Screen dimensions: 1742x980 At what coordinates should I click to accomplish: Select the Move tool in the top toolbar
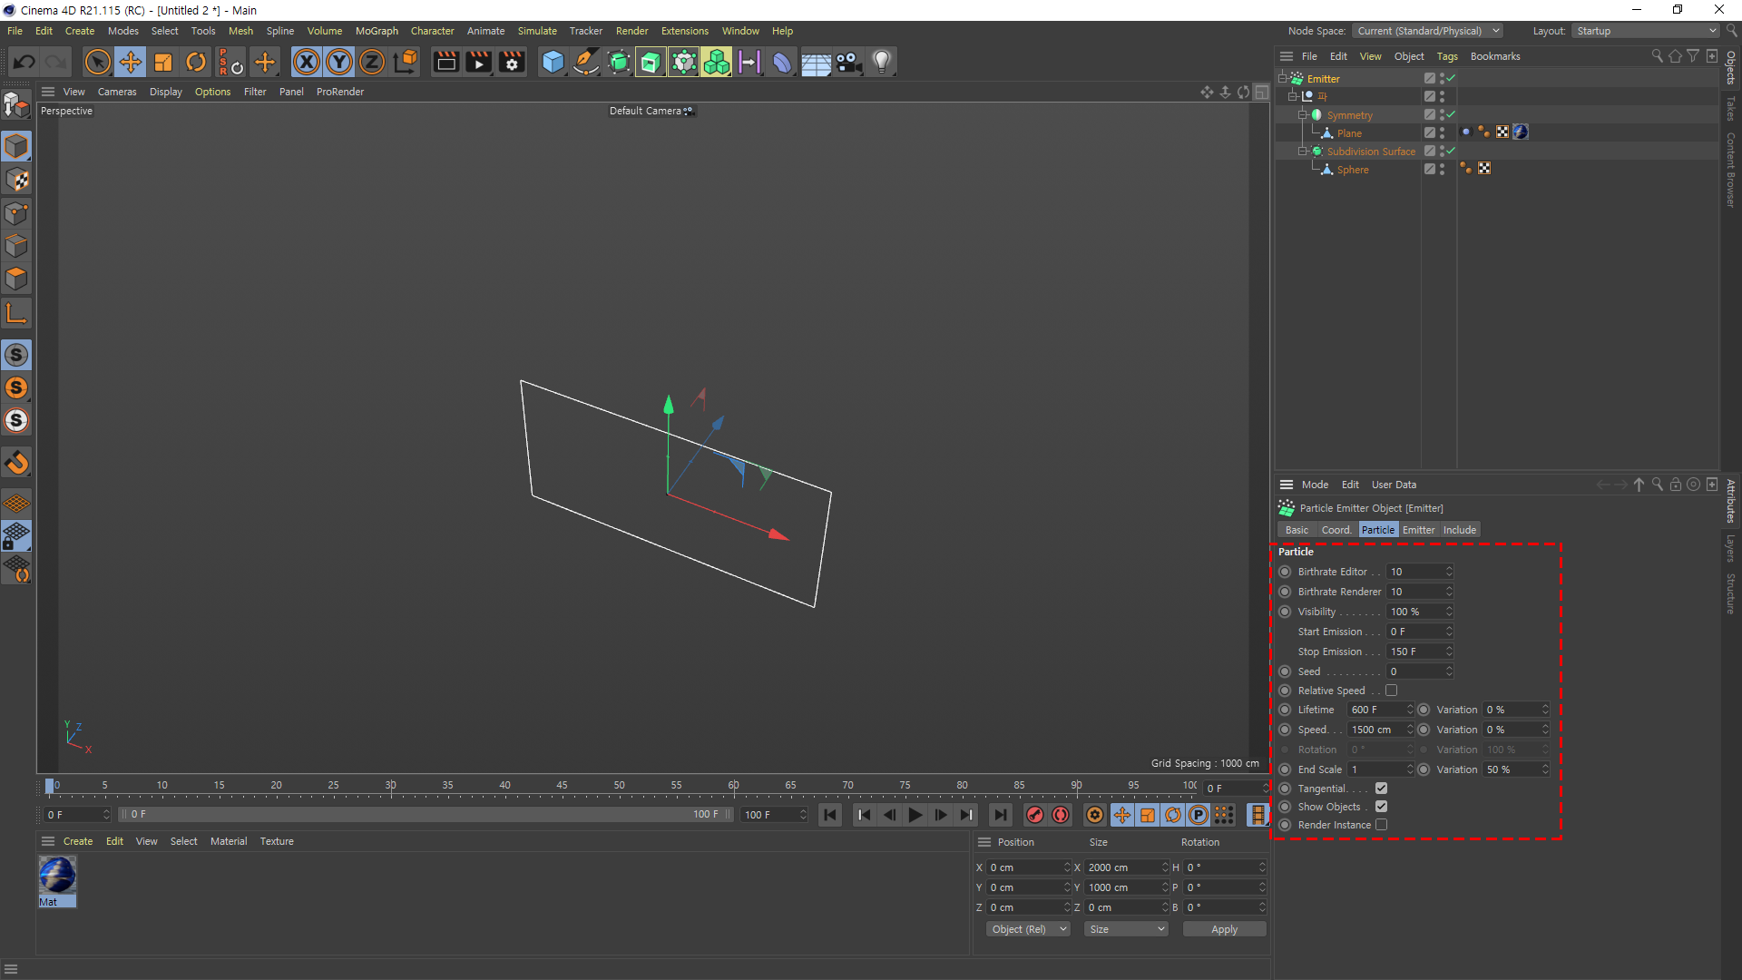tap(131, 63)
